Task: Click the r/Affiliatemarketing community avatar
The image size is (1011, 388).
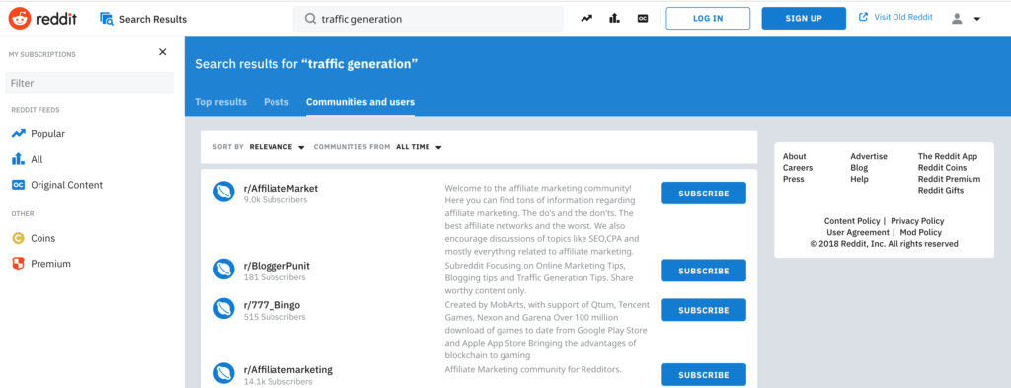Action: coord(224,373)
